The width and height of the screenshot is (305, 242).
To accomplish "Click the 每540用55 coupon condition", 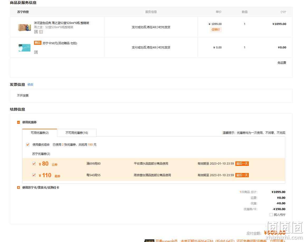I will pos(93,175).
